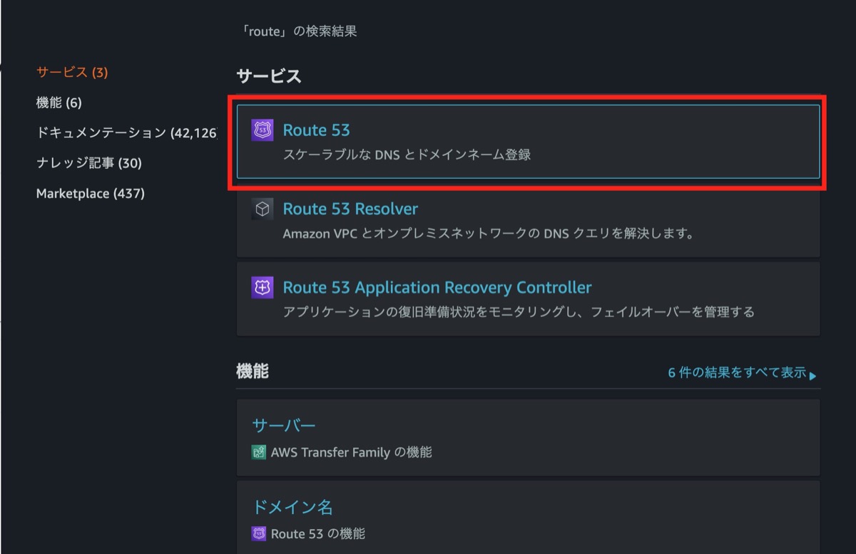Click the AWS Transfer Family icon under サーバー
This screenshot has height=554, width=856.
pyautogui.click(x=259, y=451)
